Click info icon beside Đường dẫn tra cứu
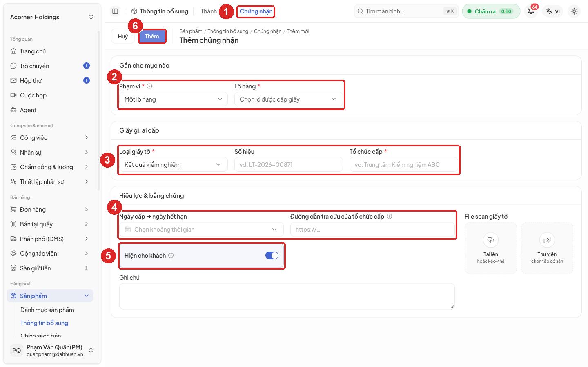This screenshot has width=588, height=367. [x=390, y=217]
